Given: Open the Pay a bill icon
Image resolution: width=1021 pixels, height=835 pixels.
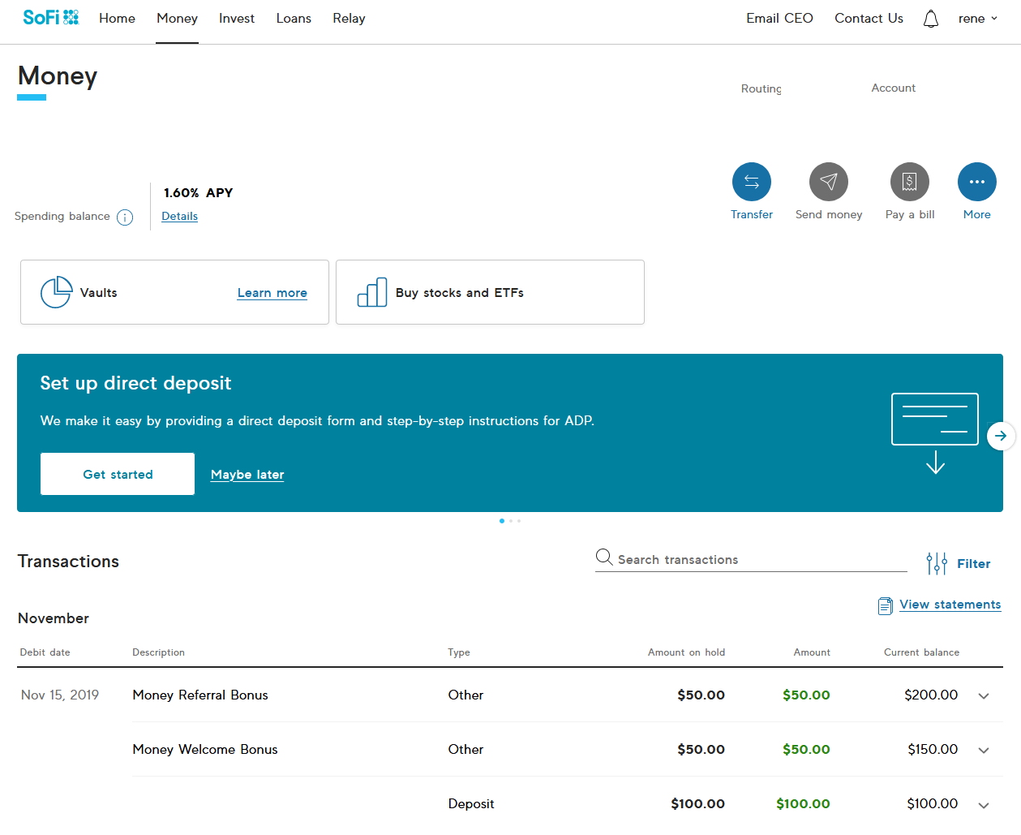Looking at the screenshot, I should [909, 182].
